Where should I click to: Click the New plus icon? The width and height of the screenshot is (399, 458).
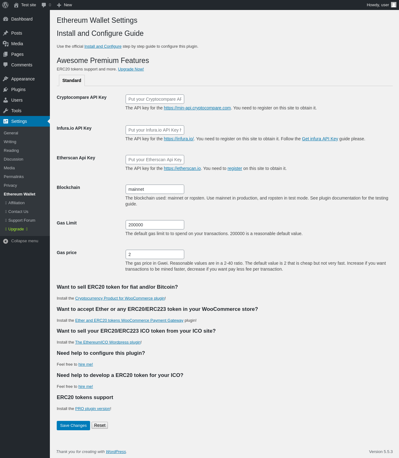click(59, 5)
